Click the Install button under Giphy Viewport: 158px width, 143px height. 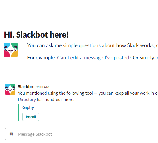click(x=31, y=117)
